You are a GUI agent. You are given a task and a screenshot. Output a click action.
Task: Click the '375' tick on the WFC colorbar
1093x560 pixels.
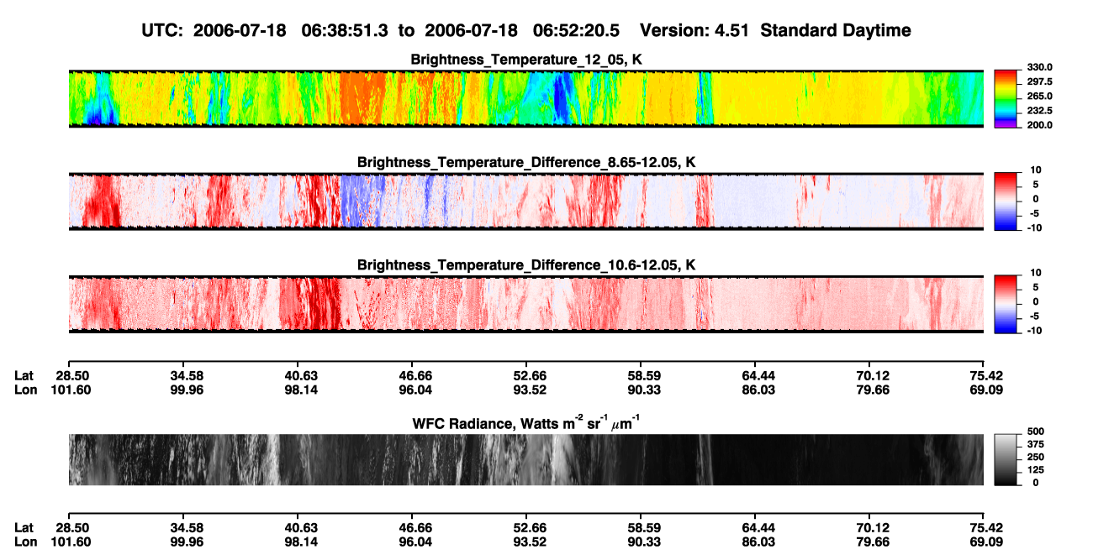pyautogui.click(x=1036, y=447)
